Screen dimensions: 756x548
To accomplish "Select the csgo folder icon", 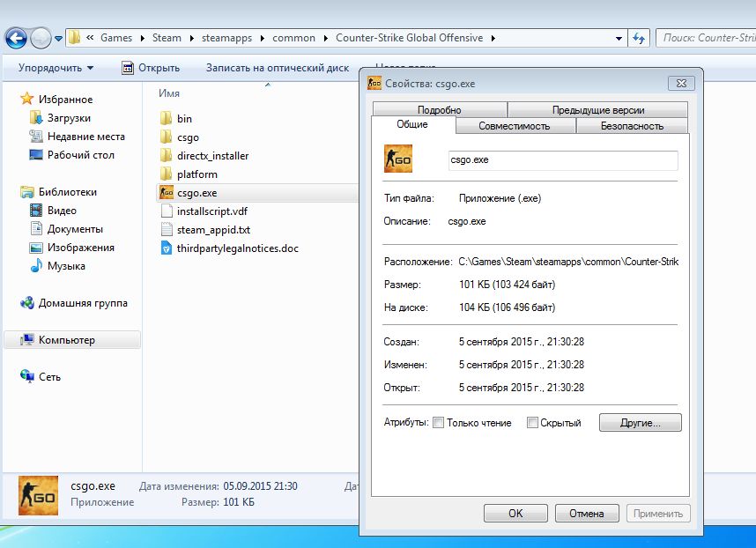I will click(x=166, y=137).
